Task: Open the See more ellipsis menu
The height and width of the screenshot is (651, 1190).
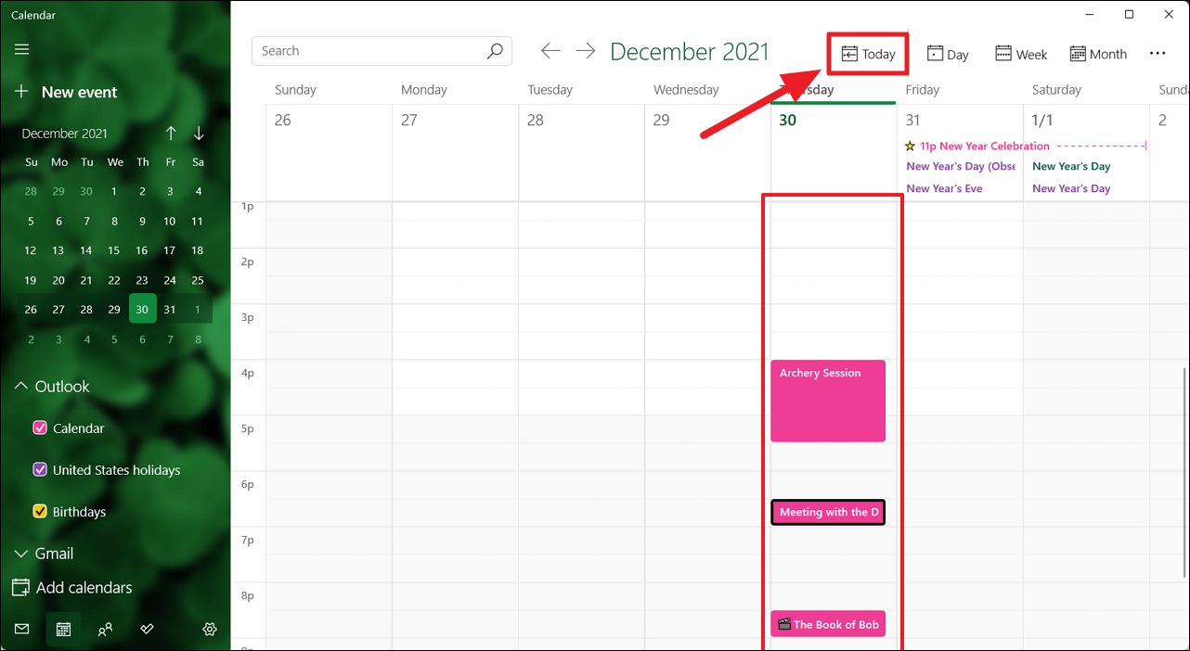Action: pyautogui.click(x=1158, y=54)
